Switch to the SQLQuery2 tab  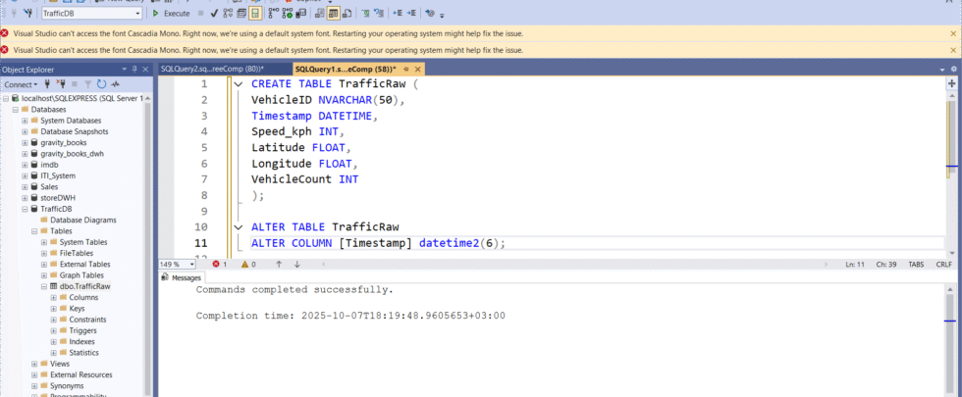pyautogui.click(x=212, y=70)
